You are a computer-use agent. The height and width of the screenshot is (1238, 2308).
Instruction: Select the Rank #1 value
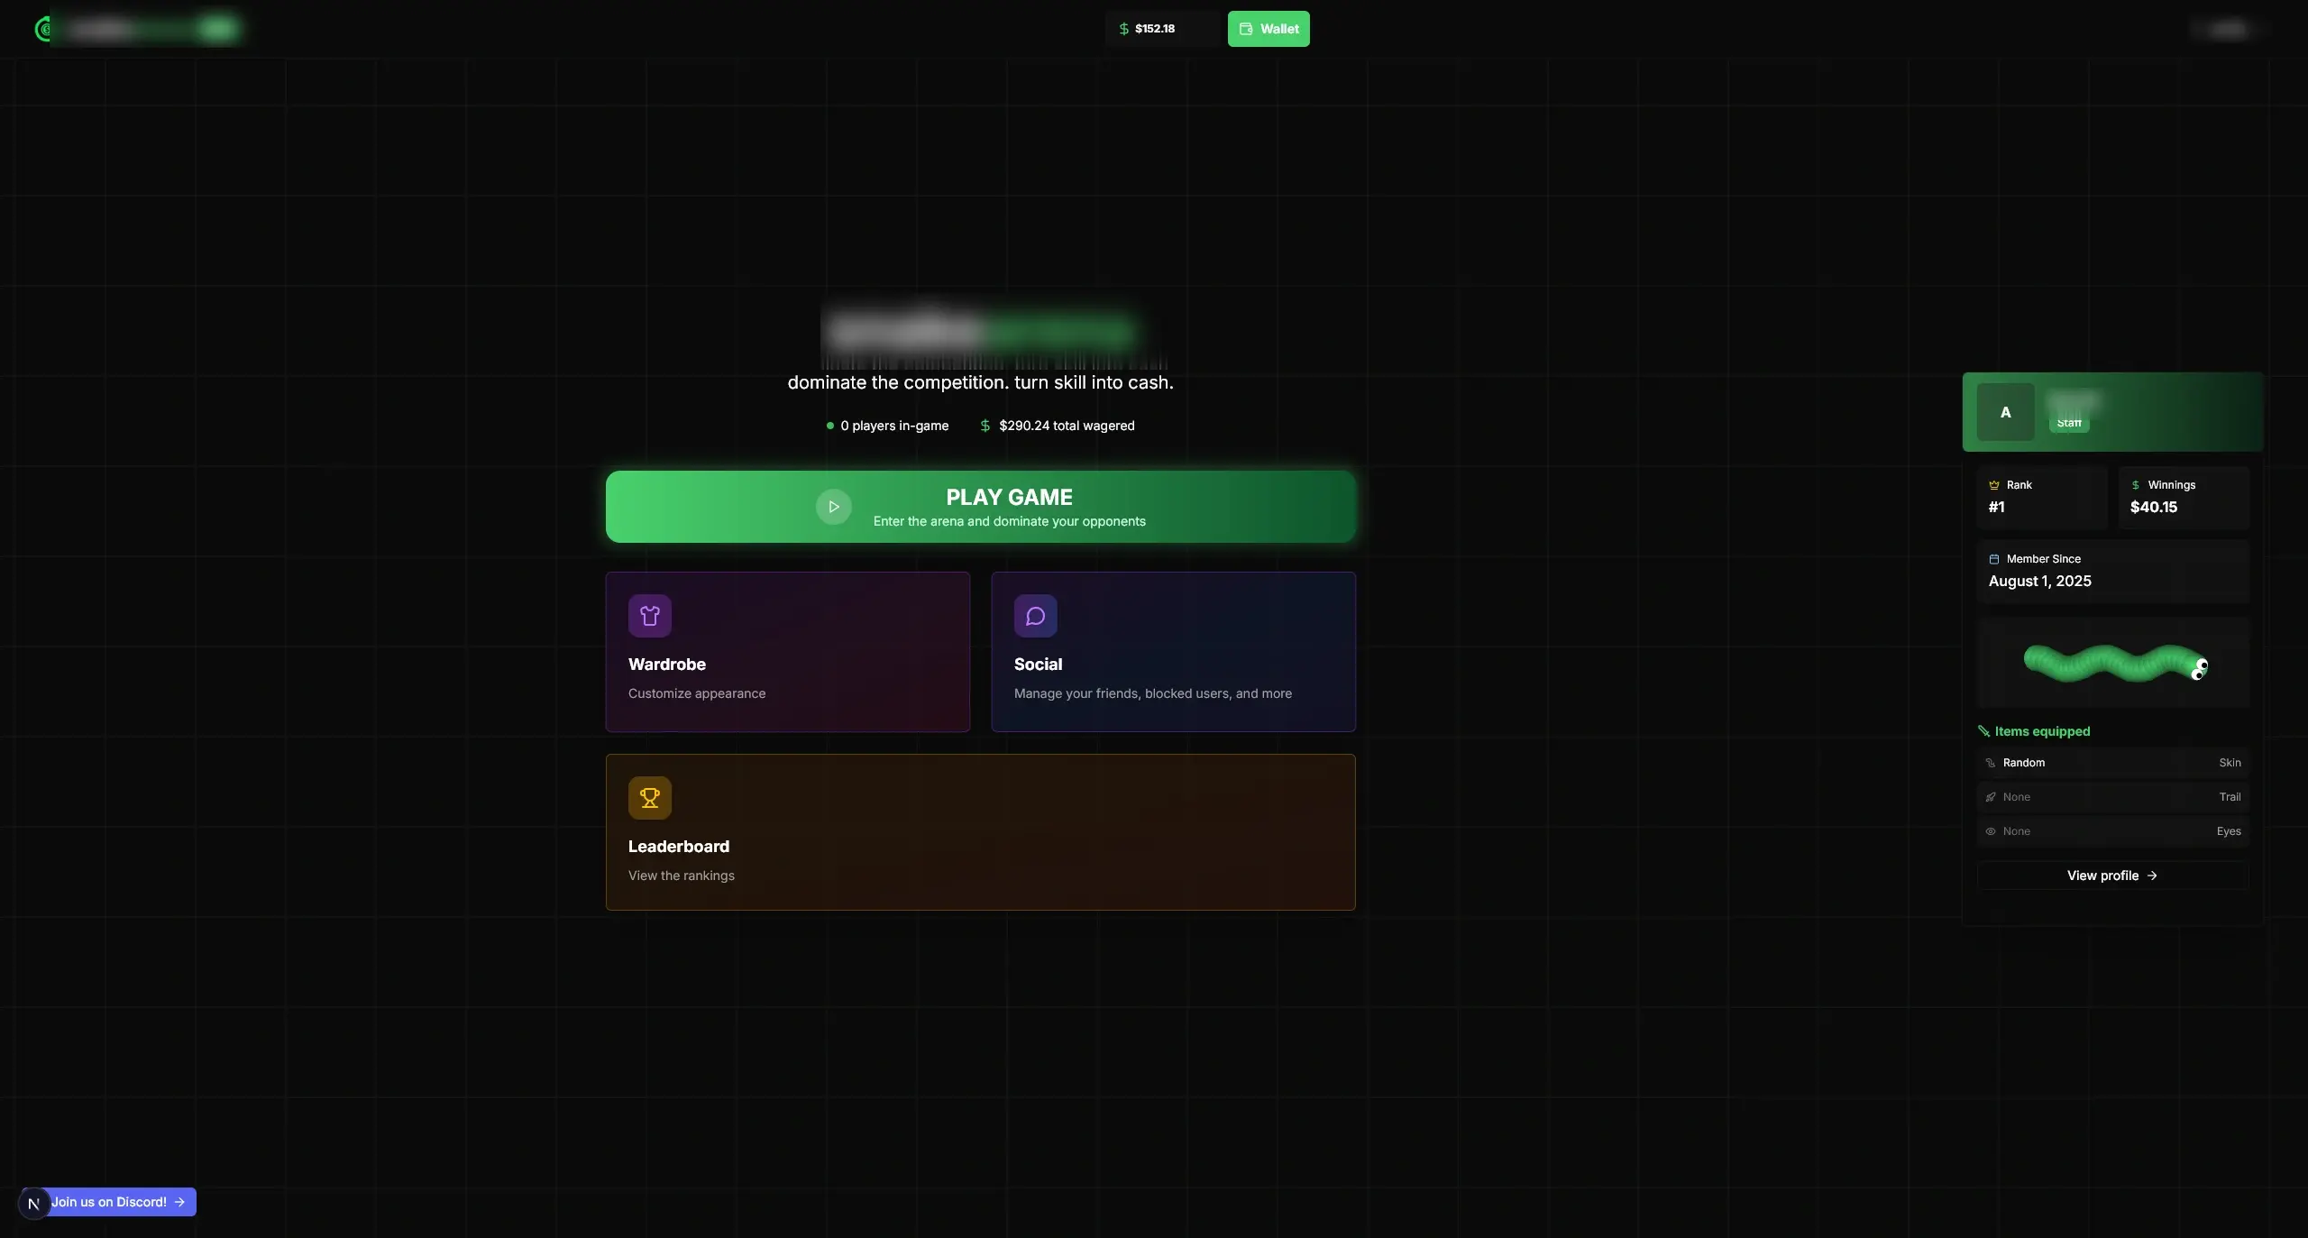[1997, 508]
